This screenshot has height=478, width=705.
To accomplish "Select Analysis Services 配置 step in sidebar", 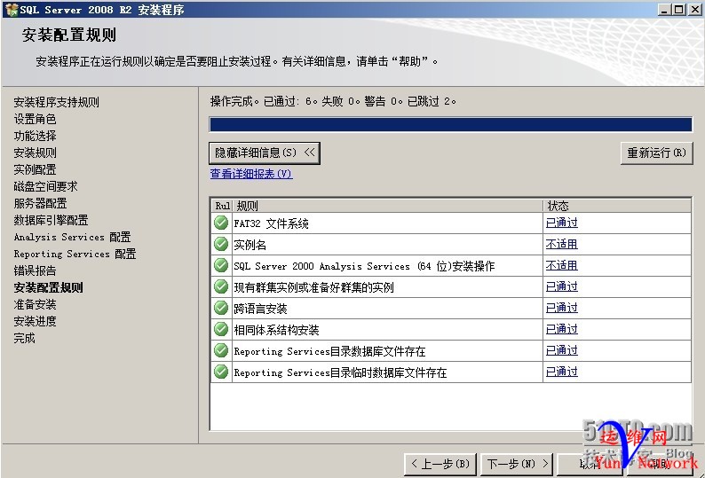I will point(72,237).
